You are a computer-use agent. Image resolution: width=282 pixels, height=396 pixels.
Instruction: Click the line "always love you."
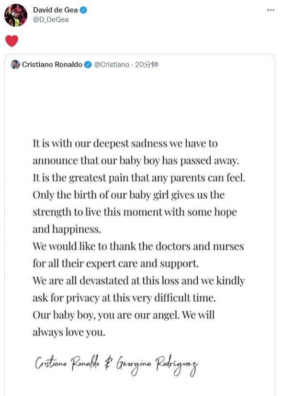[68, 332]
